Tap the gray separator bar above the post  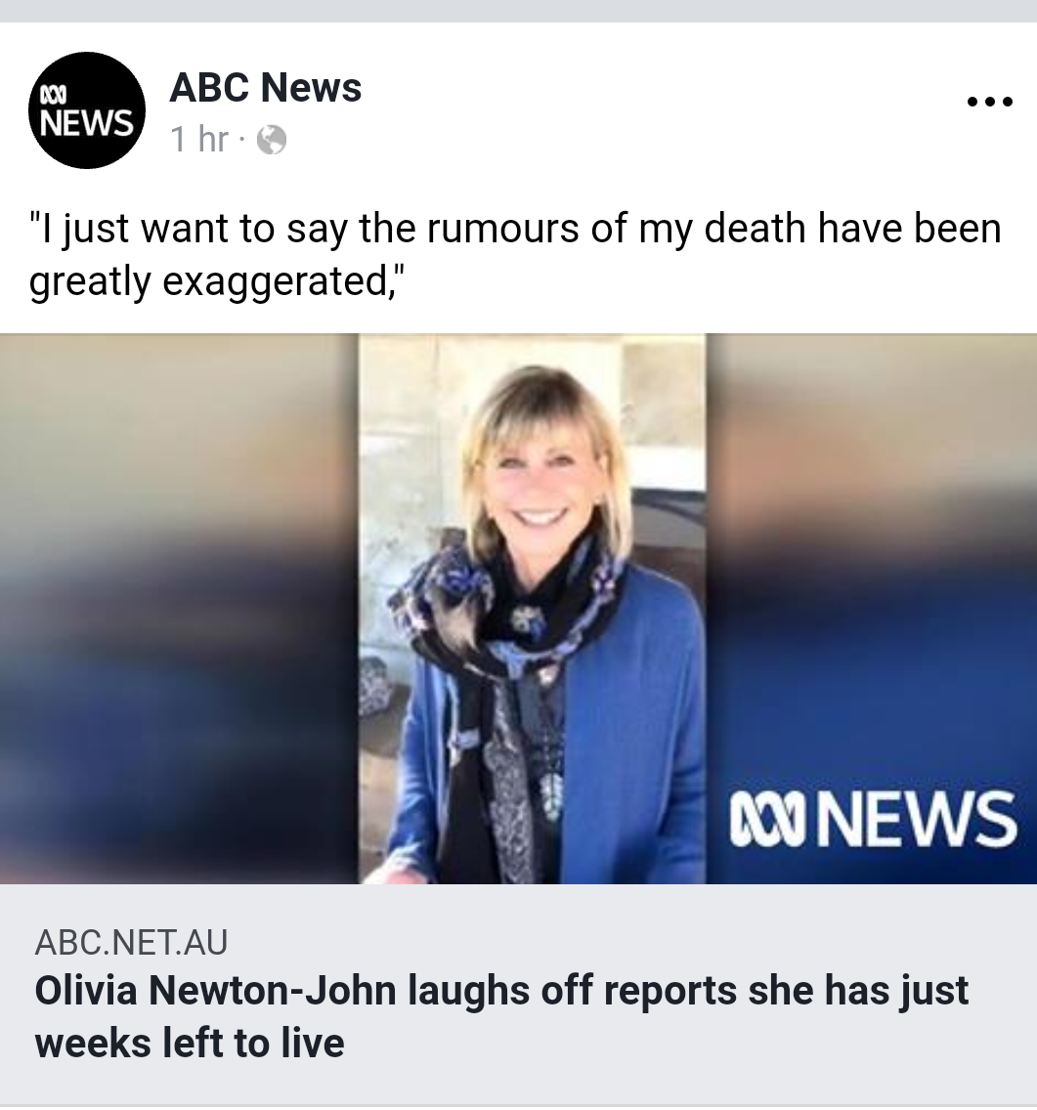tap(518, 11)
